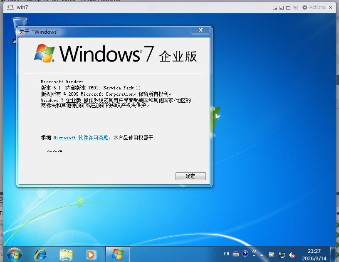The width and height of the screenshot is (339, 262).
Task: Switch console to full-window view icon
Action: pos(288,7)
